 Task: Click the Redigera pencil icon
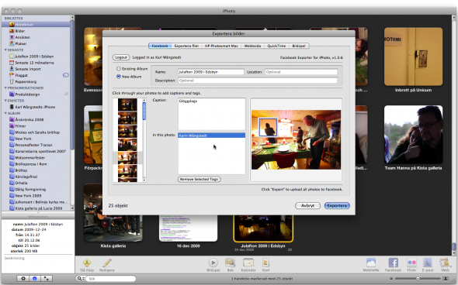point(107,263)
